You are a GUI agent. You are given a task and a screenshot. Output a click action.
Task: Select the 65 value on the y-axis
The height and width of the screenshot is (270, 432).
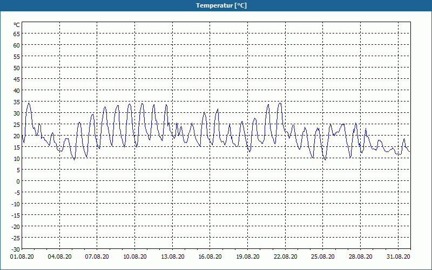(17, 34)
